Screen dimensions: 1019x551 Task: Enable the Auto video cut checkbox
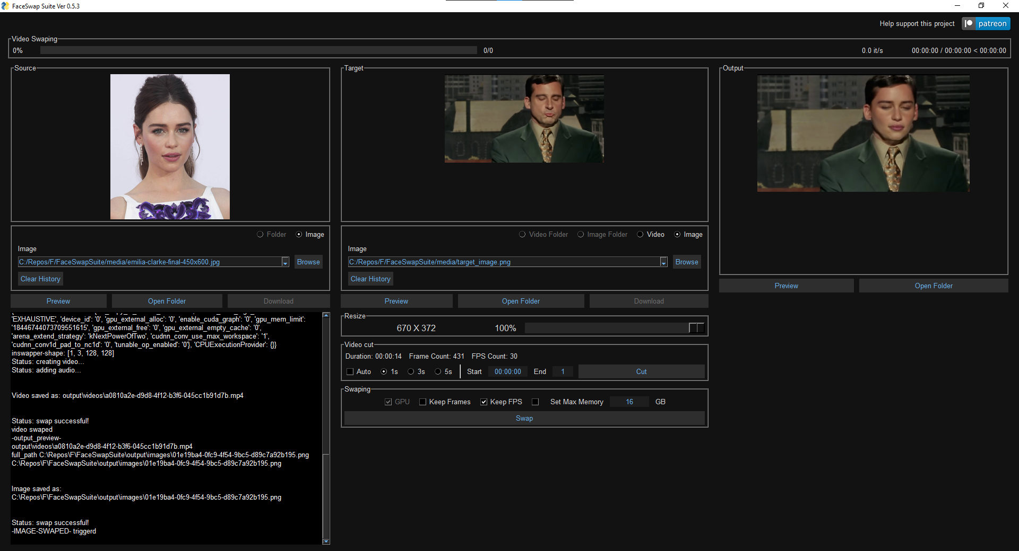click(350, 371)
